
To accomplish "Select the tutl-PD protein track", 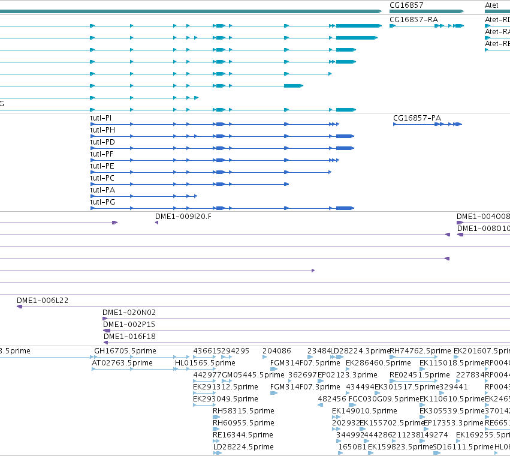I will click(x=222, y=148).
